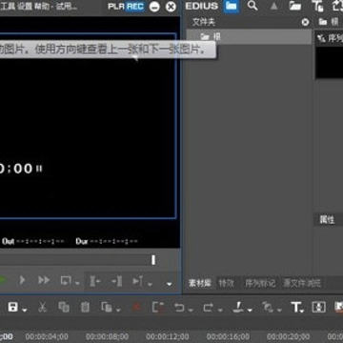Toggle loop playback in the player

pyautogui.click(x=66, y=281)
